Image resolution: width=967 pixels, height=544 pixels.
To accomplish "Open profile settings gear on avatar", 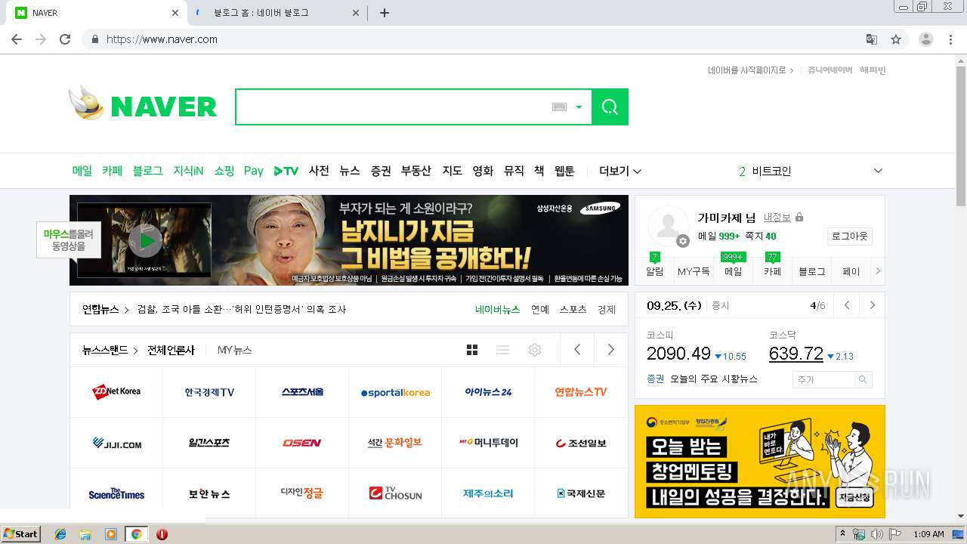I will pyautogui.click(x=683, y=241).
